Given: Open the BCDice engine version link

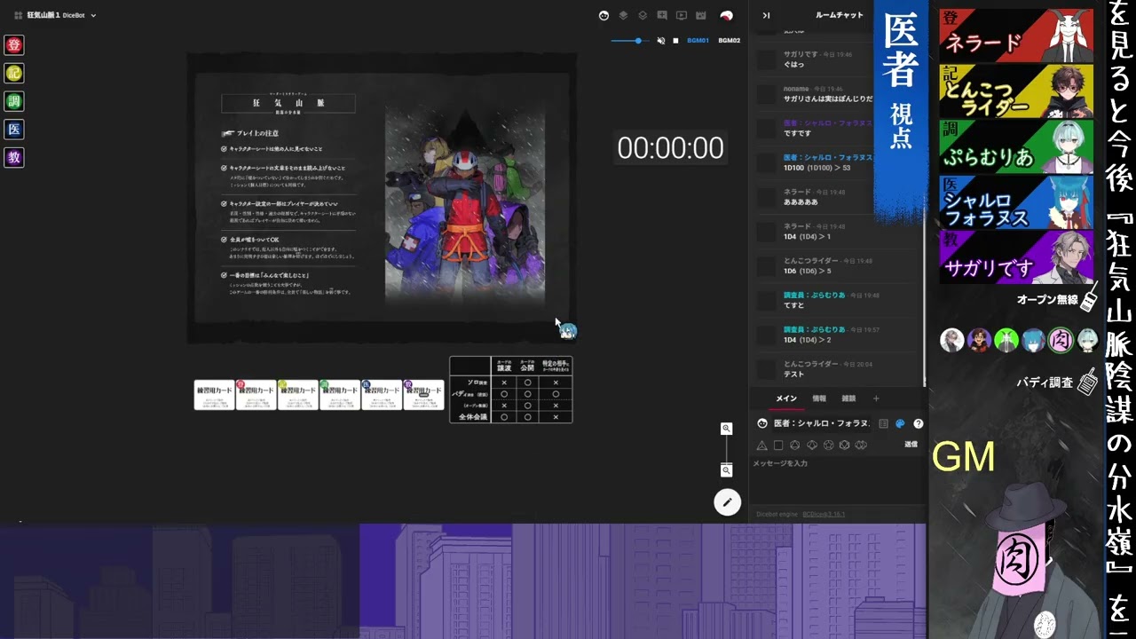Looking at the screenshot, I should pos(824,515).
